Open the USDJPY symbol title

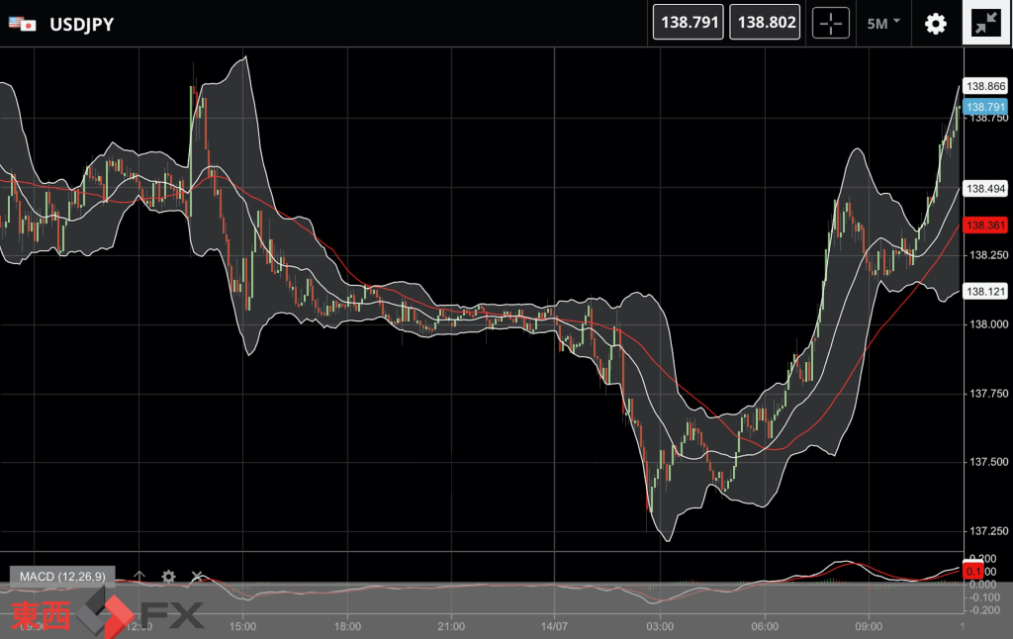coord(81,24)
